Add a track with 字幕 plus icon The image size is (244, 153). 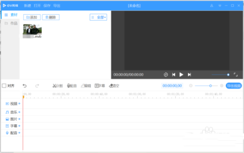(19, 126)
